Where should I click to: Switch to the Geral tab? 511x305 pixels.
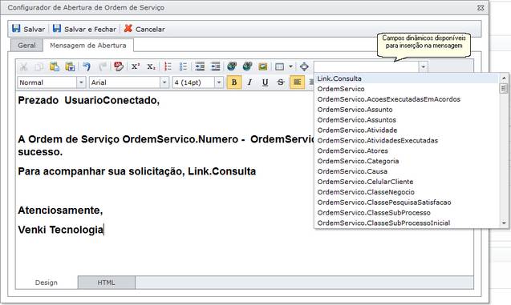click(26, 46)
